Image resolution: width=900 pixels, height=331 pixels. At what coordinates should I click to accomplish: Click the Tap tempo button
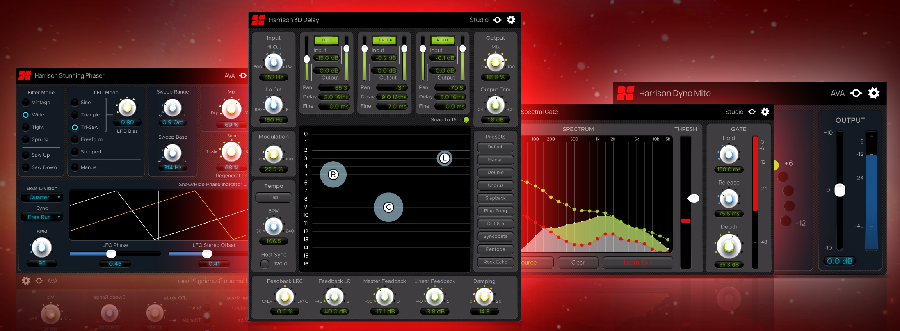(274, 197)
